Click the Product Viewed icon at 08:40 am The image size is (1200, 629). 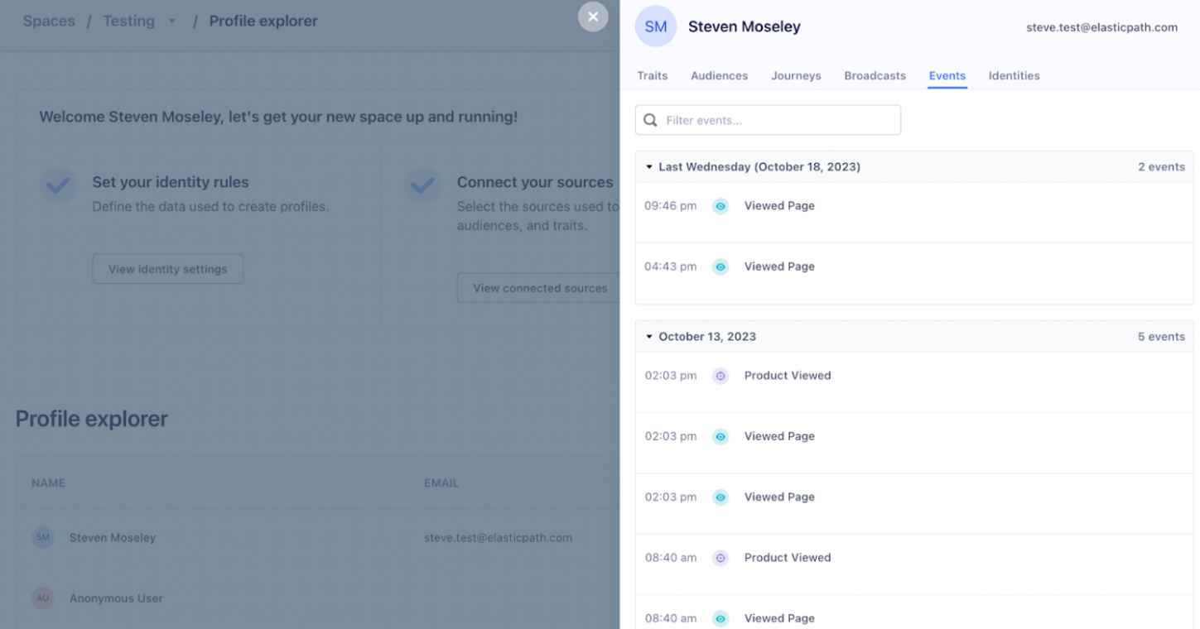720,557
